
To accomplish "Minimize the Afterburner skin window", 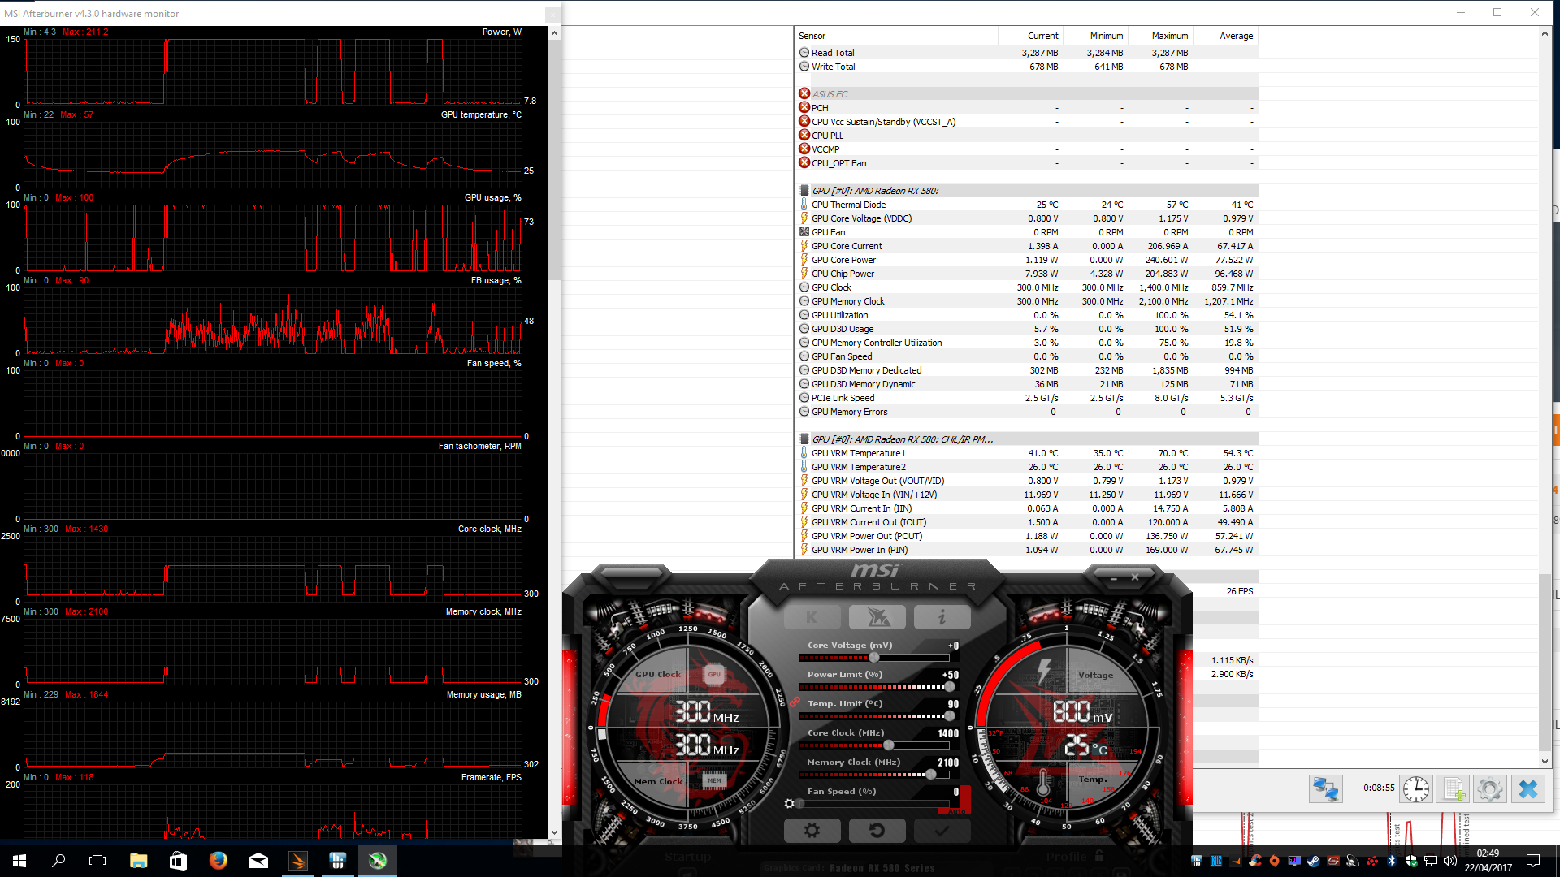I will pyautogui.click(x=1114, y=578).
